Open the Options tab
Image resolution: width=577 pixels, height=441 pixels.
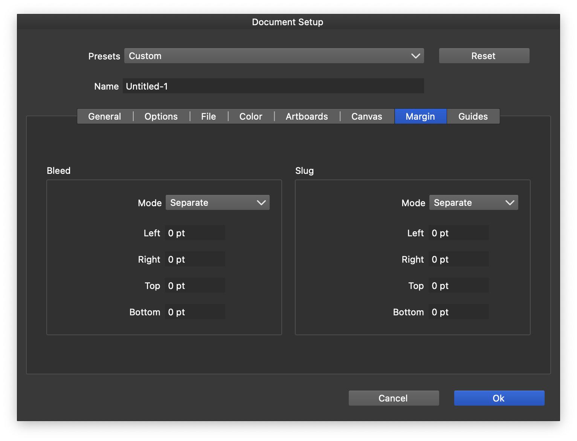(161, 117)
